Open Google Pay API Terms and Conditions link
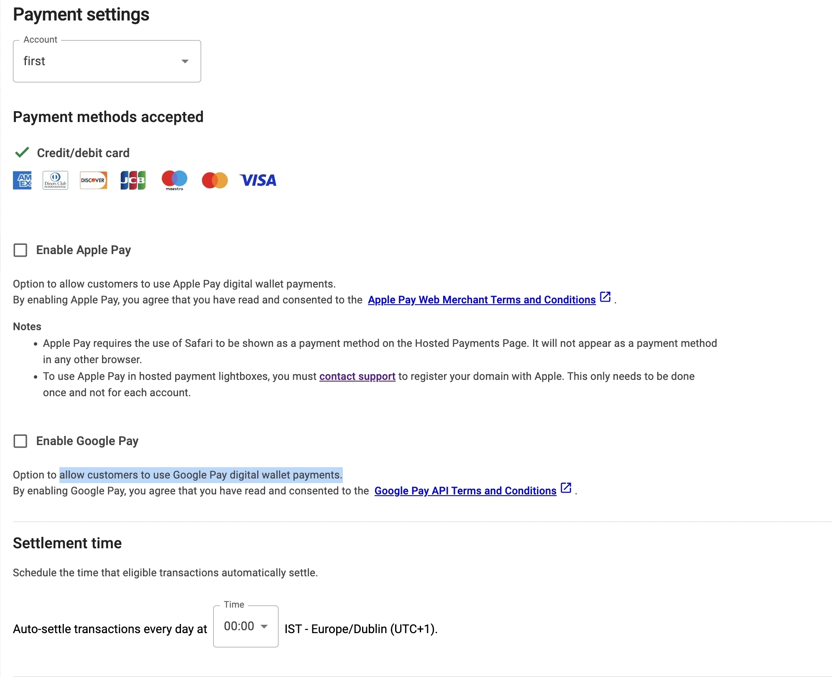The height and width of the screenshot is (677, 832). click(x=465, y=491)
